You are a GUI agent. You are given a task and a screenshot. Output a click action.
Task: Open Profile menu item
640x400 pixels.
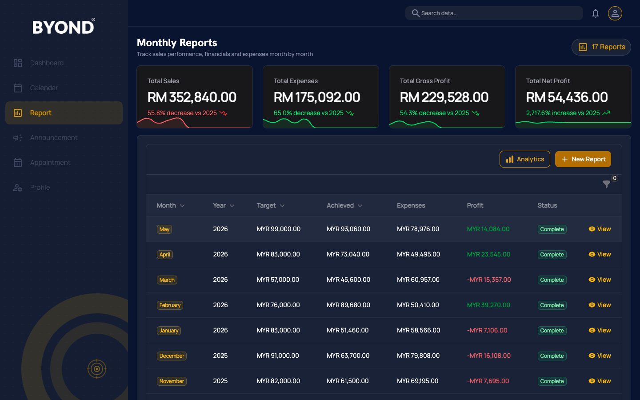[64, 188]
